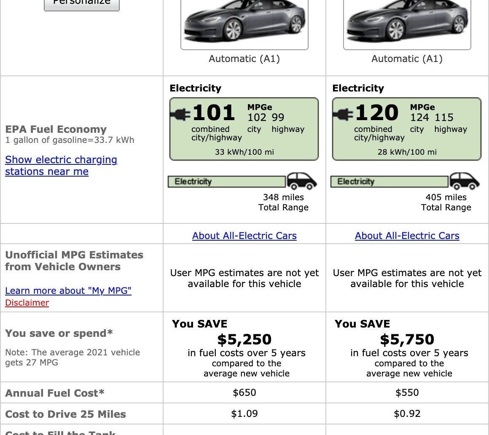Open first About All-Electric Cars link

pos(244,236)
